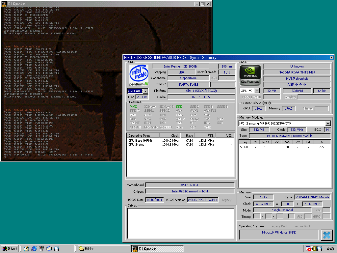Click the RCD column header in memory table
Screen dimensions: 337x253
point(266,142)
